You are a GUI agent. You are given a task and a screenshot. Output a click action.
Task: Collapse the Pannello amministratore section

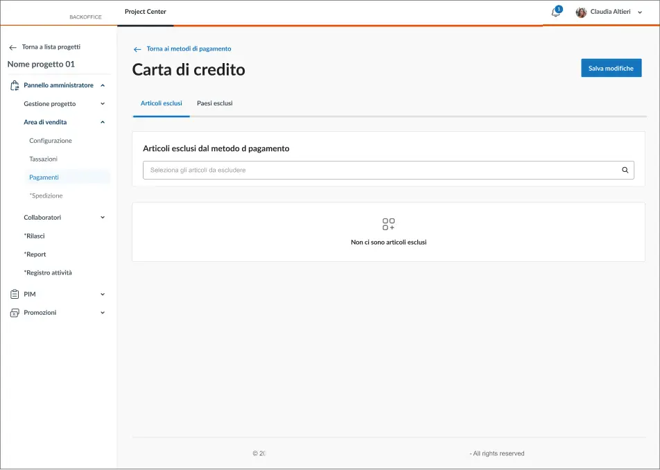[103, 85]
